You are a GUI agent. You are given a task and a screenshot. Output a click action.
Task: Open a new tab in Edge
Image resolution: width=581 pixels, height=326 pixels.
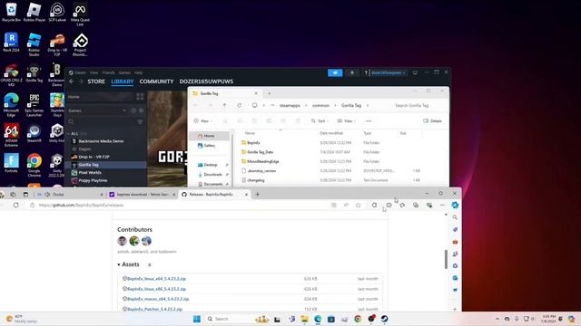[258, 194]
